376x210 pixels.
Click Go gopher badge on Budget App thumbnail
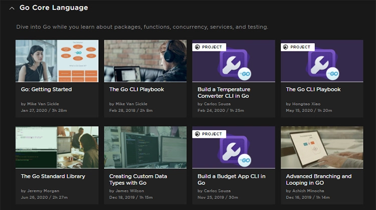click(x=245, y=160)
